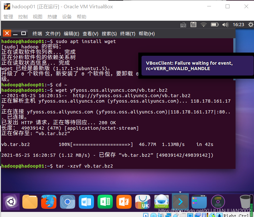Open the trash bin in the dock
The image size is (254, 217).
click(x=246, y=202)
